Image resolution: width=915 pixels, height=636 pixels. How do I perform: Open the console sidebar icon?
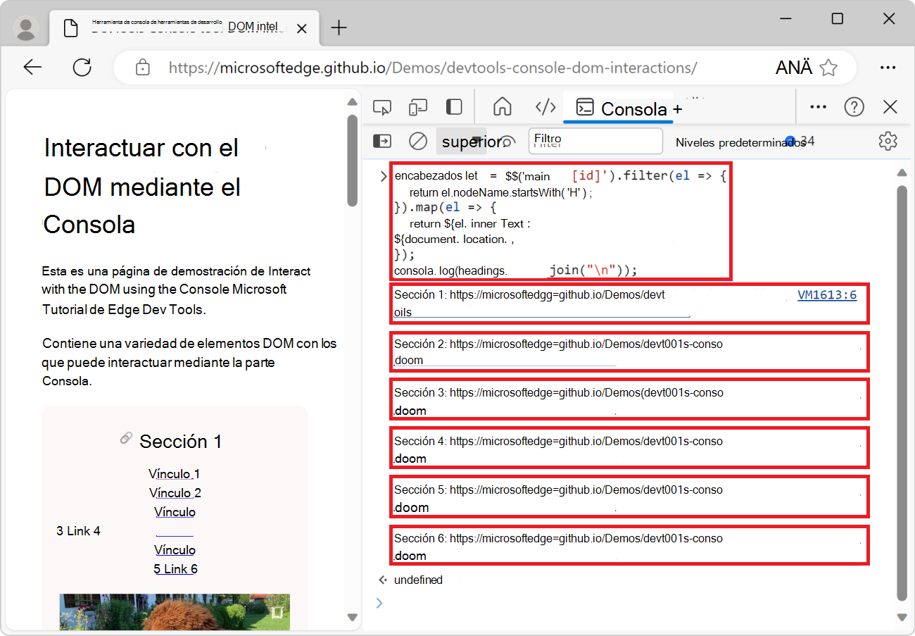click(381, 141)
